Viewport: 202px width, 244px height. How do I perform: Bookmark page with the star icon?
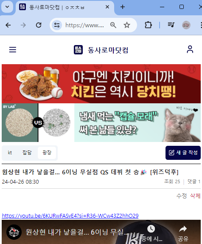[x=126, y=25]
